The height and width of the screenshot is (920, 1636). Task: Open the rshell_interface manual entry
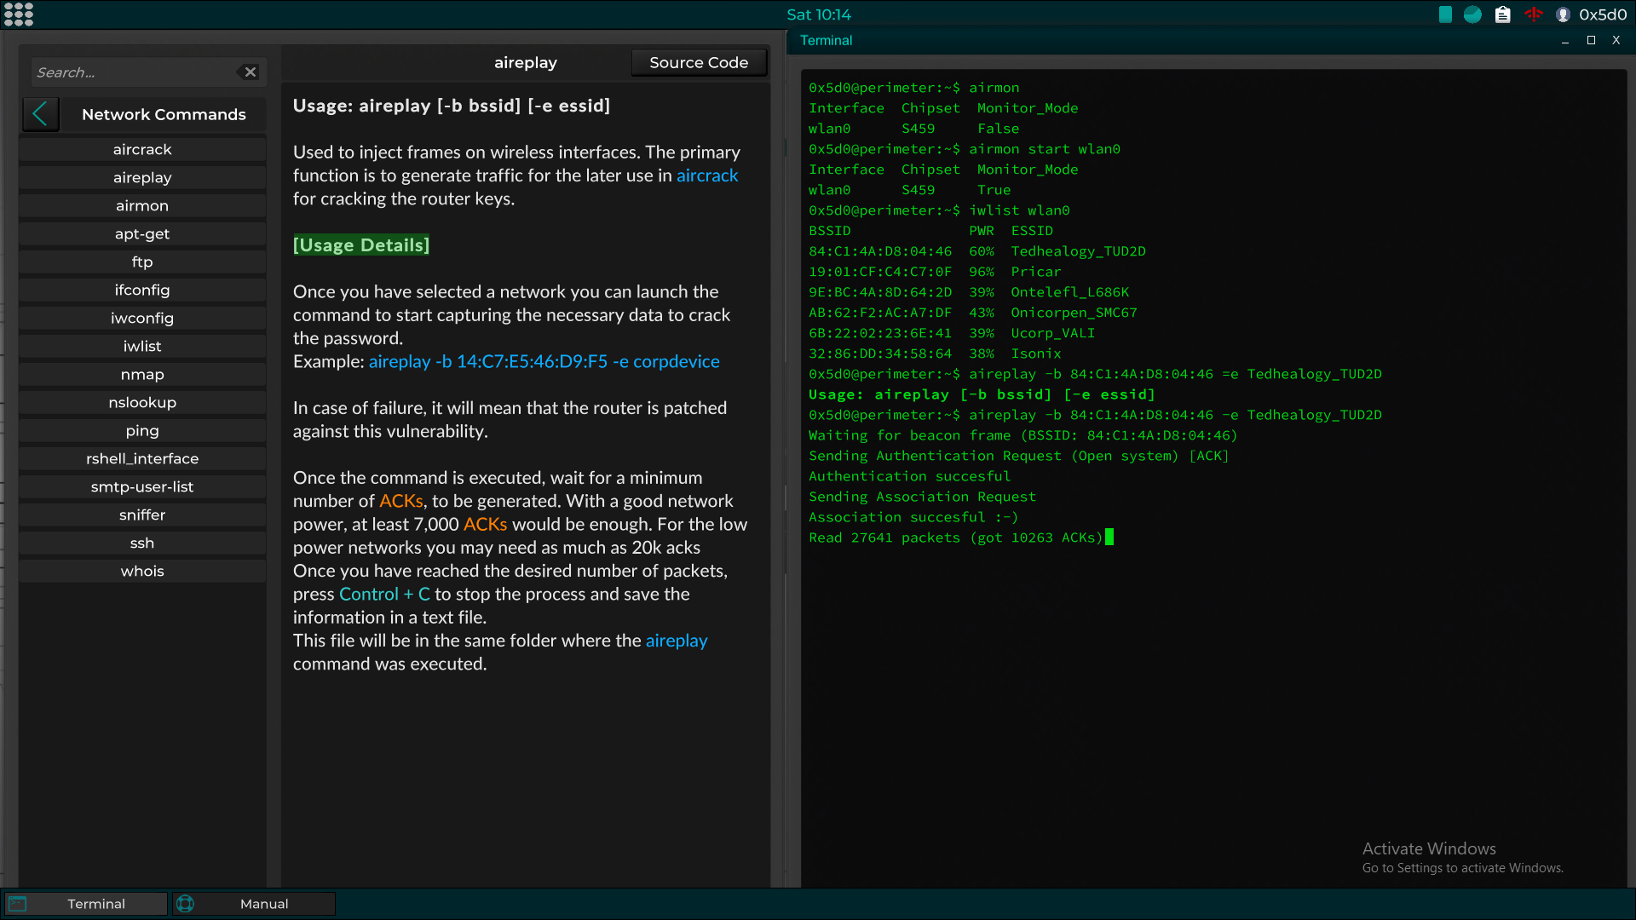[142, 458]
